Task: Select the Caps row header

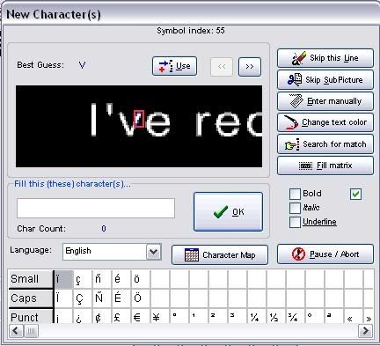Action: point(31,298)
